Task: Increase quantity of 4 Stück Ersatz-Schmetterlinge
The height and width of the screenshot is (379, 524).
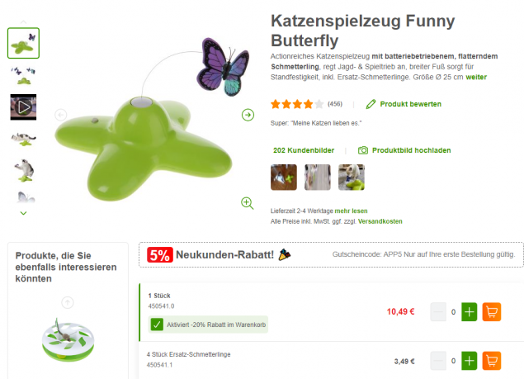Action: tap(469, 361)
